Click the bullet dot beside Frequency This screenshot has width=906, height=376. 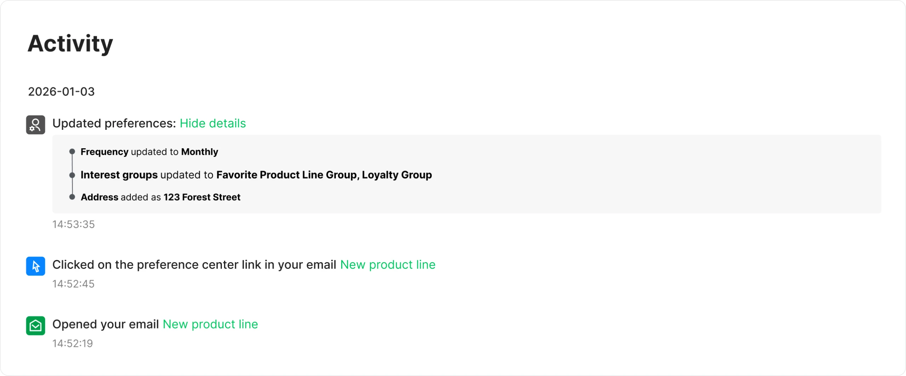(72, 152)
